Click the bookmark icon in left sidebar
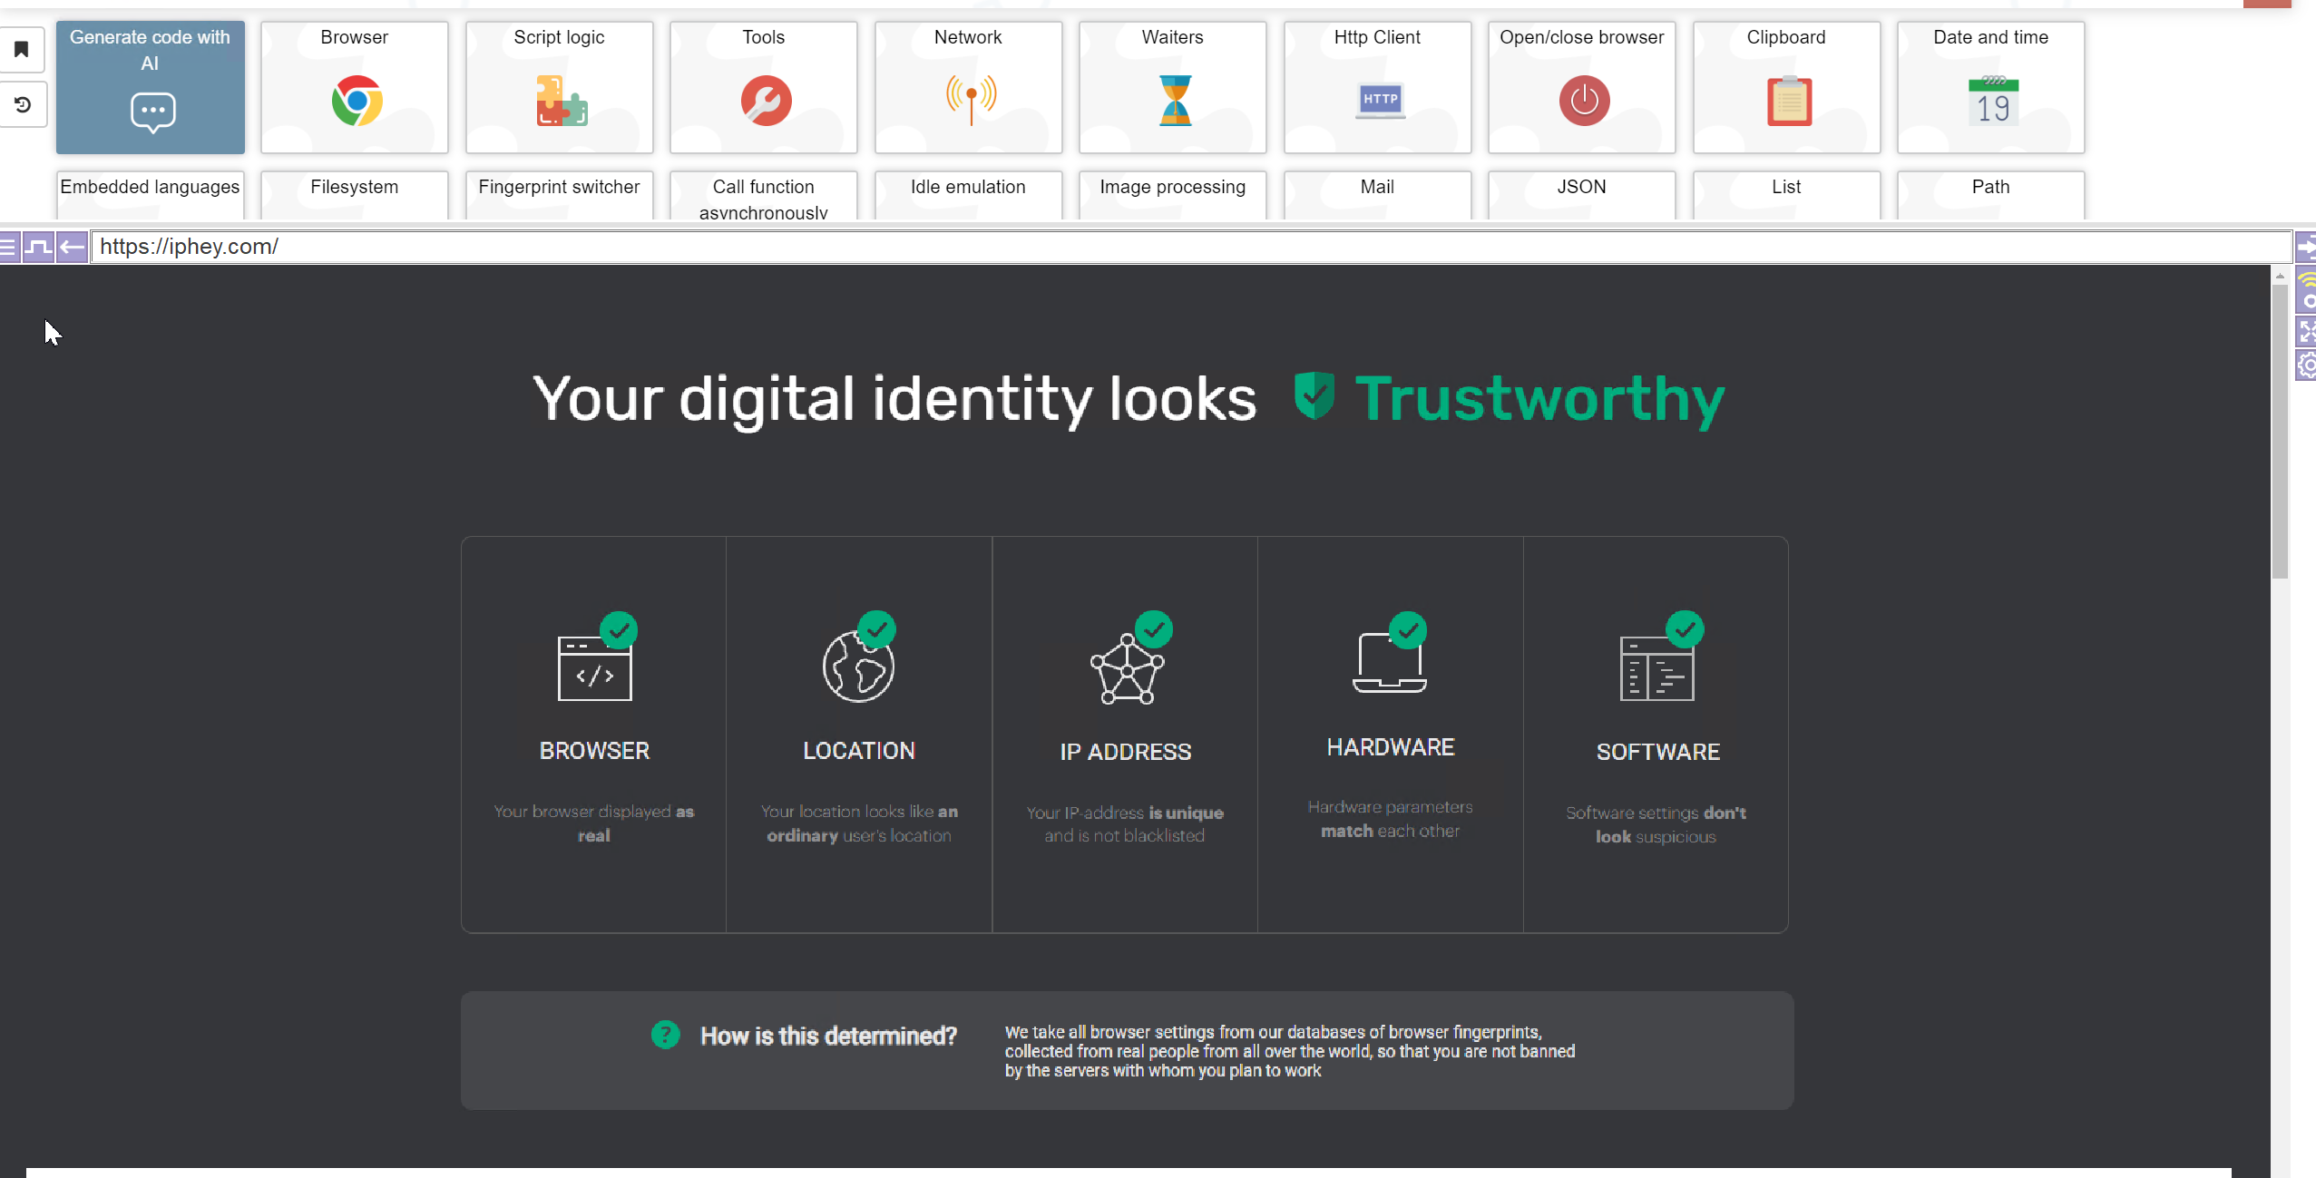The width and height of the screenshot is (2316, 1178). [22, 50]
